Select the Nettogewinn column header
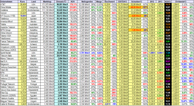 point(86,2)
